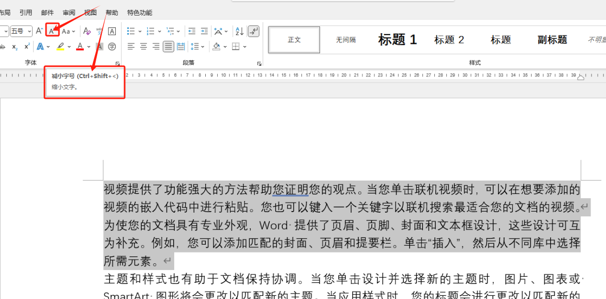Apply the 副标题 style
The height and width of the screenshot is (299, 606).
pos(551,39)
